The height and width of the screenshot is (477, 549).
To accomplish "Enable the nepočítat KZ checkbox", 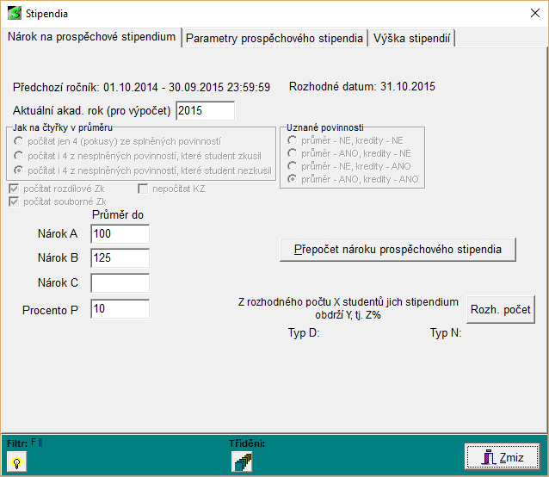I will point(145,189).
